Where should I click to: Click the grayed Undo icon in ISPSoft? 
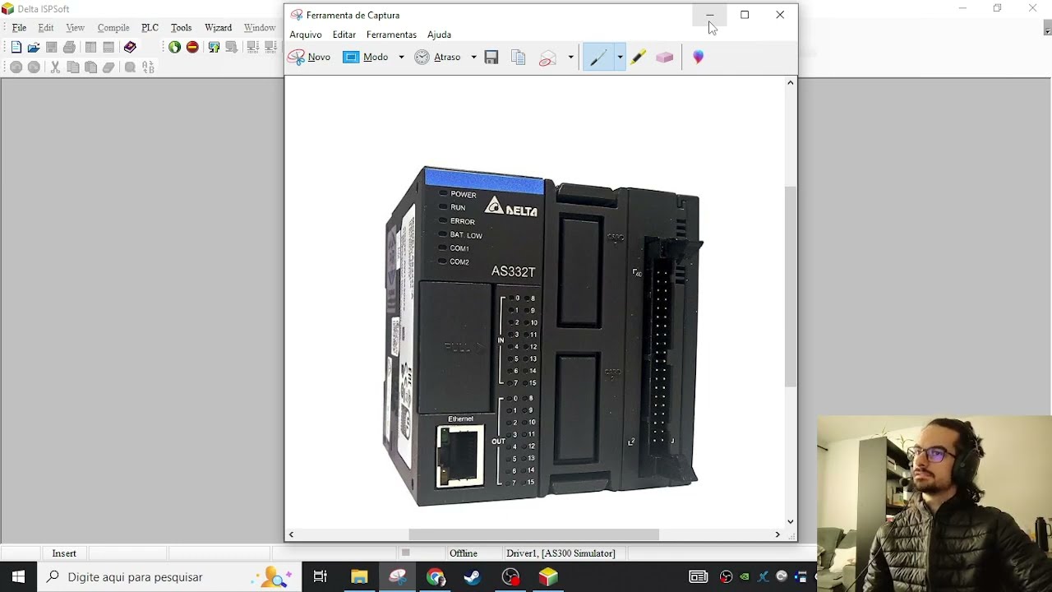coord(16,67)
